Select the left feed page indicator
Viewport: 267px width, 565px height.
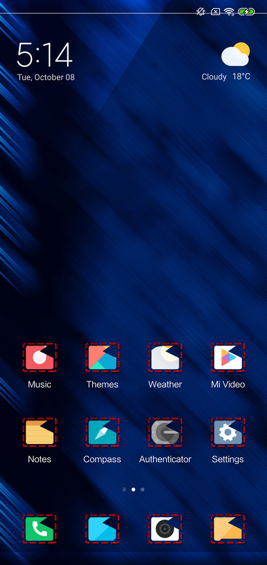(x=125, y=489)
